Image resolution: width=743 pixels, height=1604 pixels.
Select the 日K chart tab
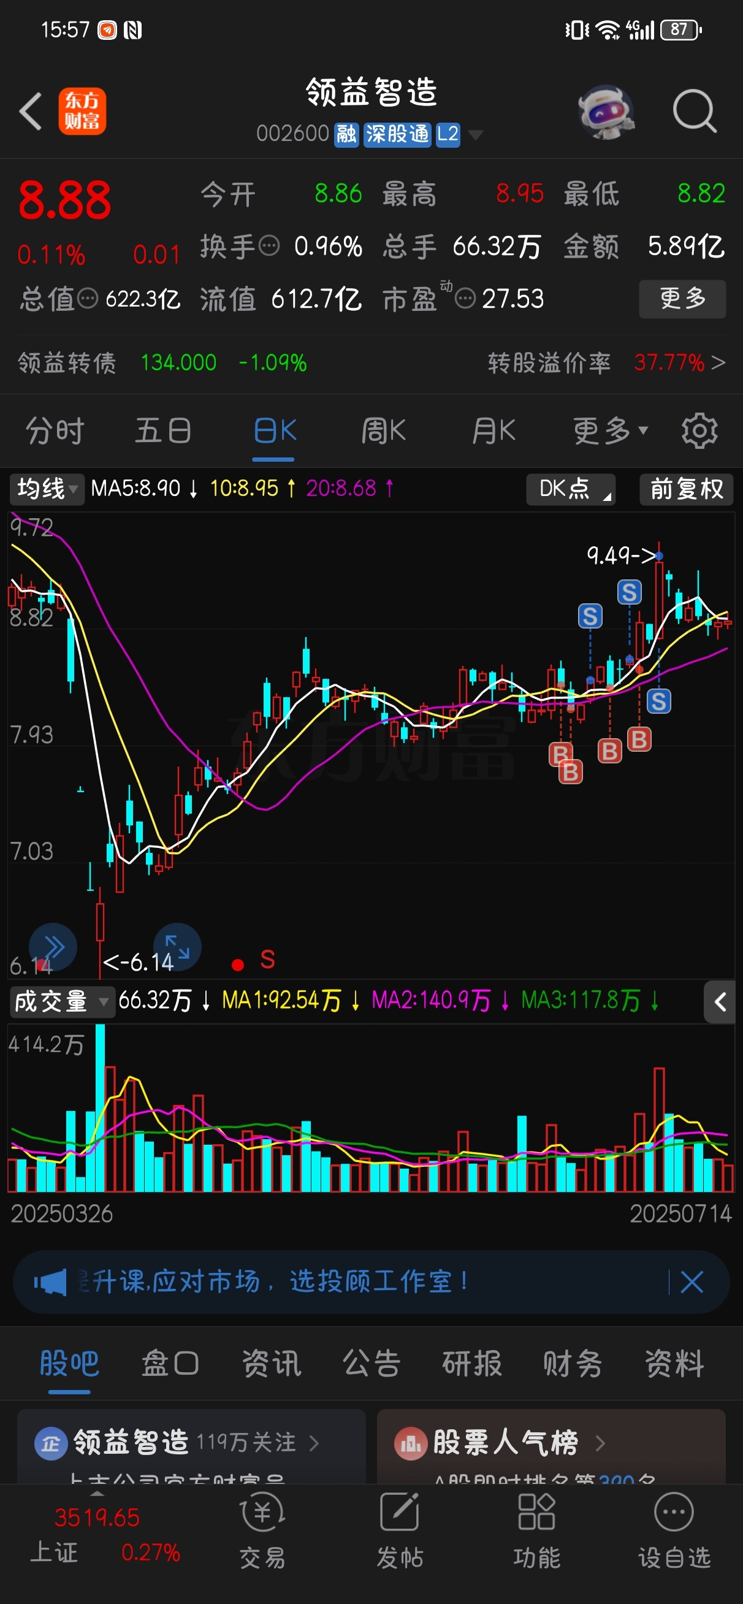[275, 430]
